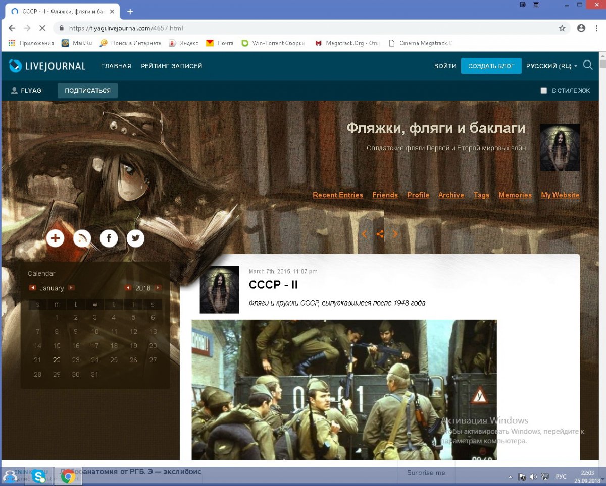This screenshot has width=606, height=486.
Task: Open "Рейтинг записей" in the top menu
Action: [x=172, y=66]
